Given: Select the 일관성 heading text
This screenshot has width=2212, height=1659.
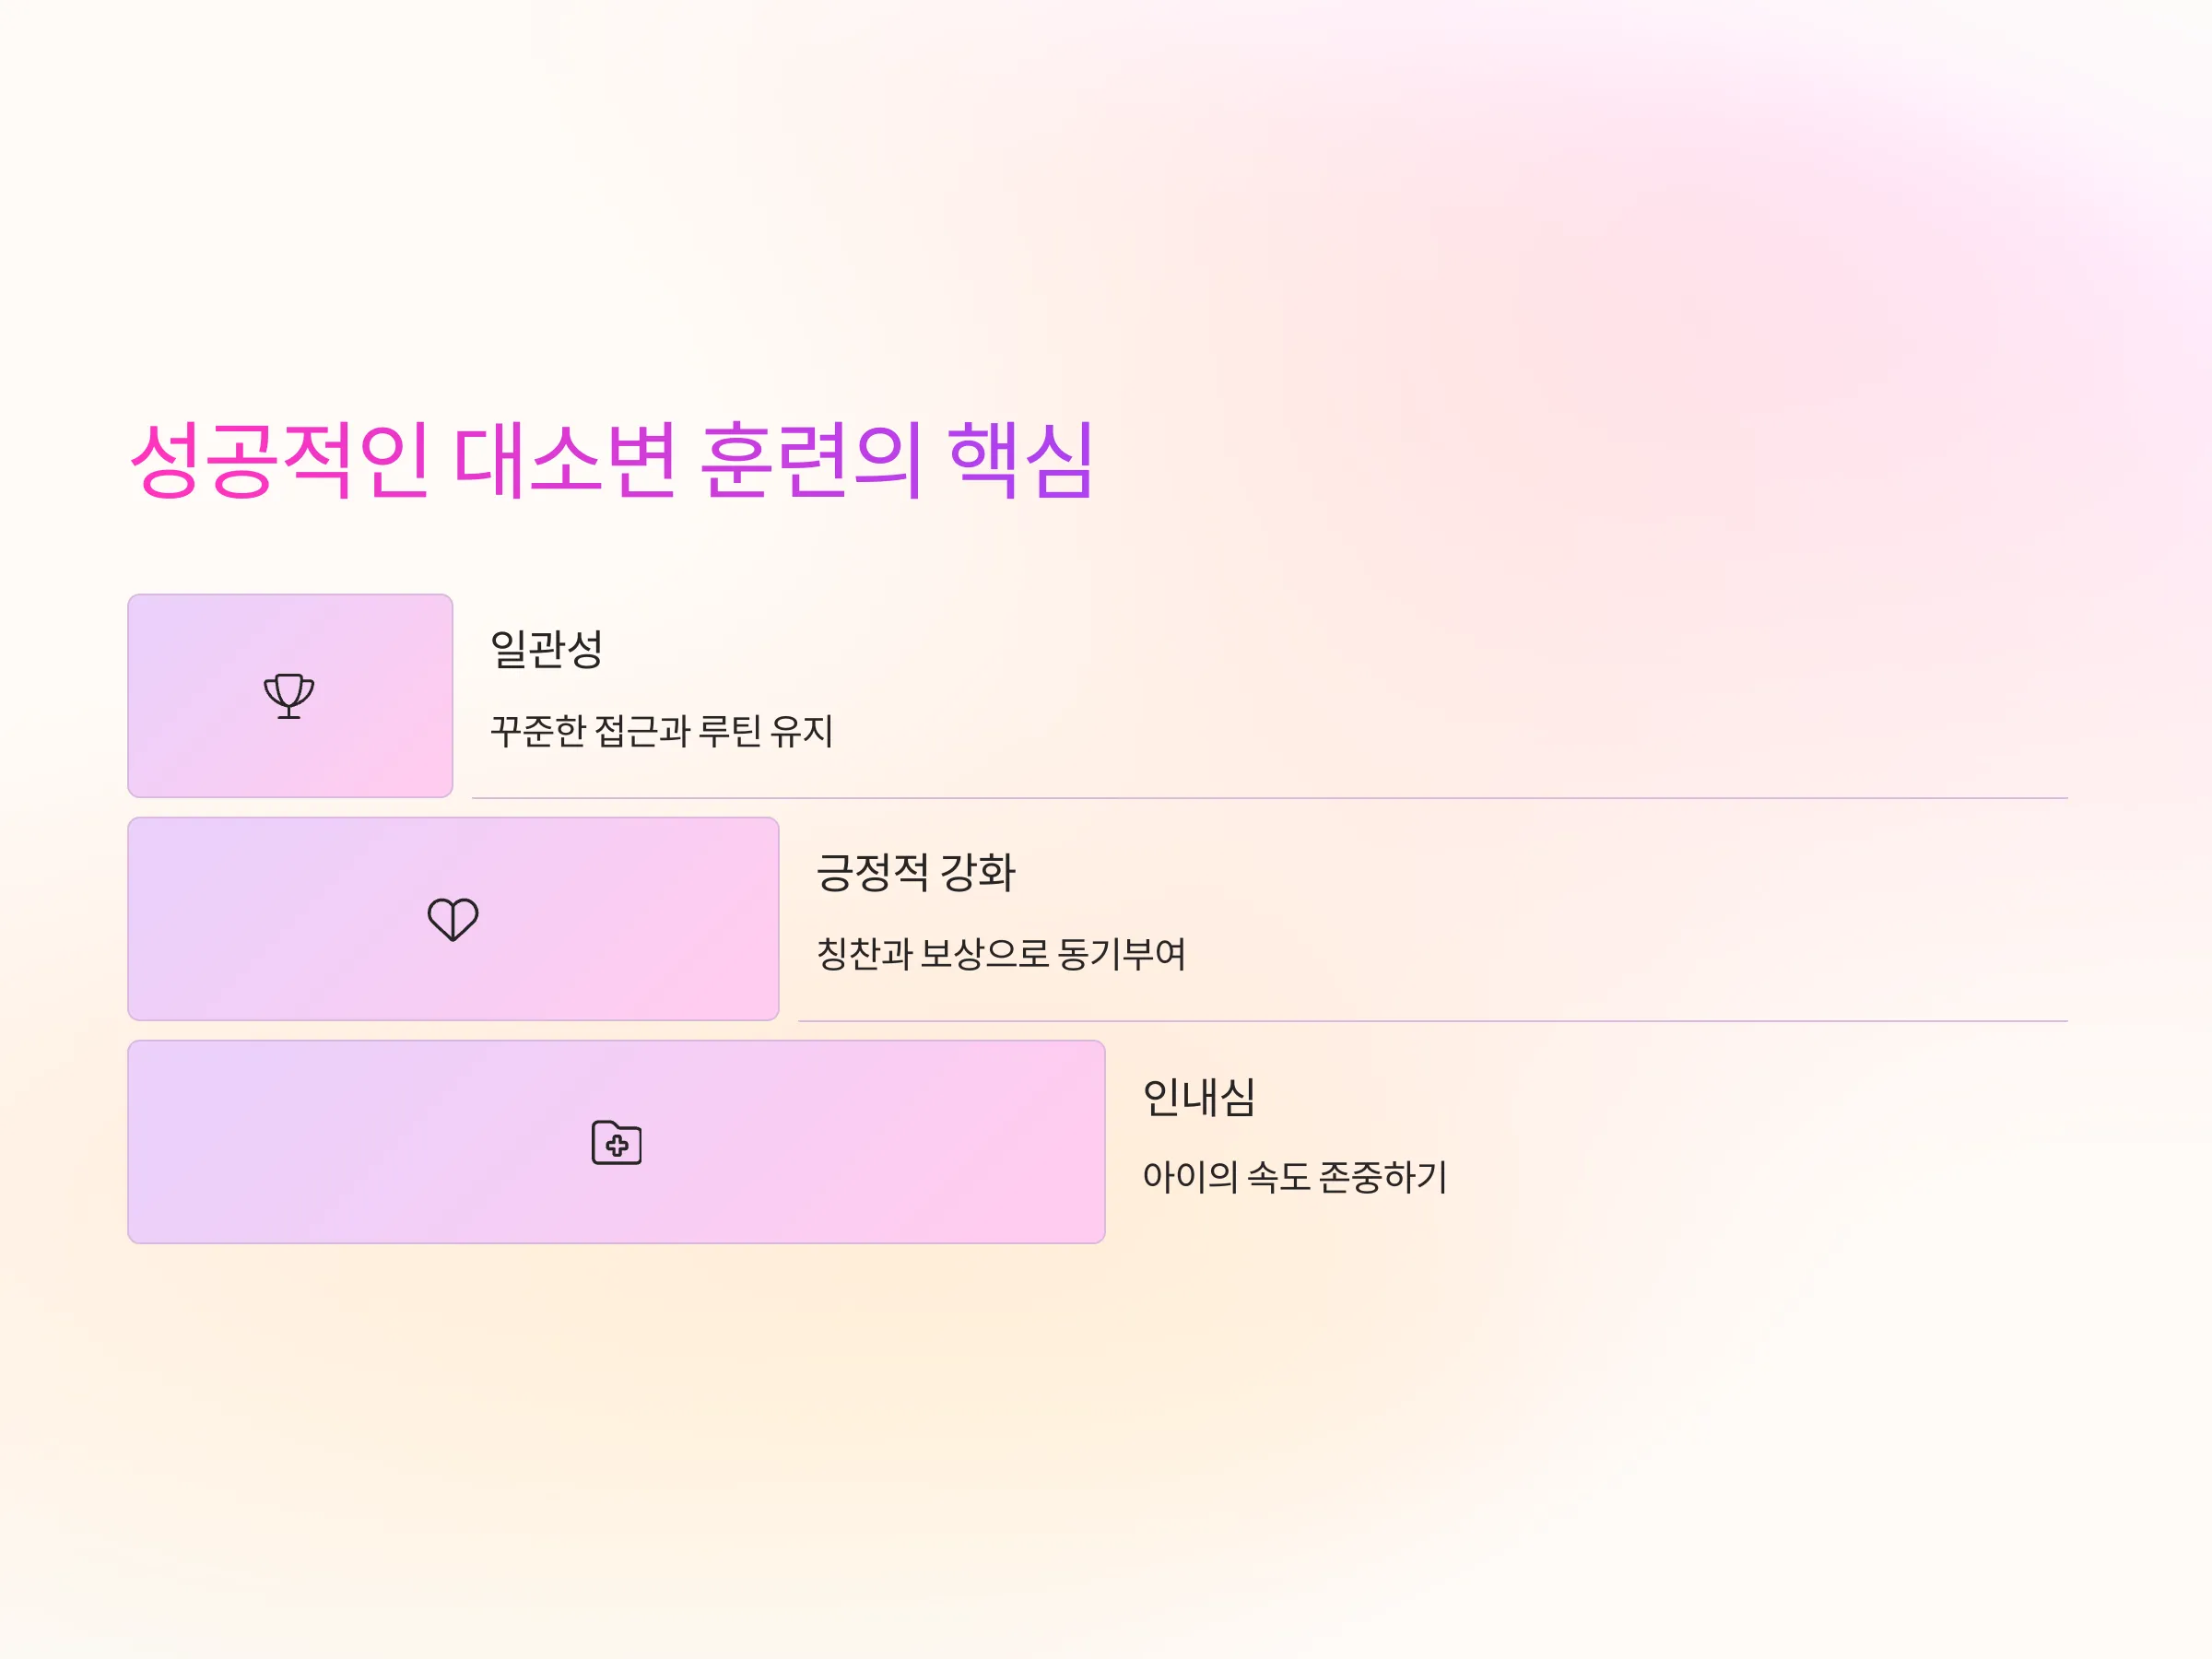Looking at the screenshot, I should pos(546,649).
